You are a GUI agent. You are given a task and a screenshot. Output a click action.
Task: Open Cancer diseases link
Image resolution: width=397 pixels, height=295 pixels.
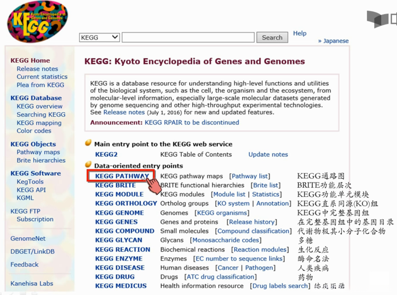(228, 267)
